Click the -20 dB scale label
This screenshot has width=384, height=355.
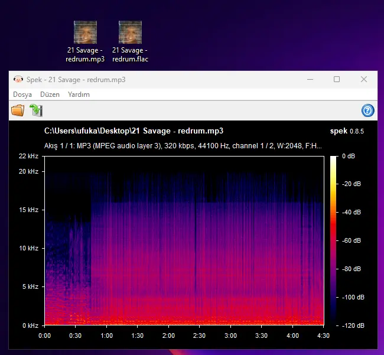point(351,184)
